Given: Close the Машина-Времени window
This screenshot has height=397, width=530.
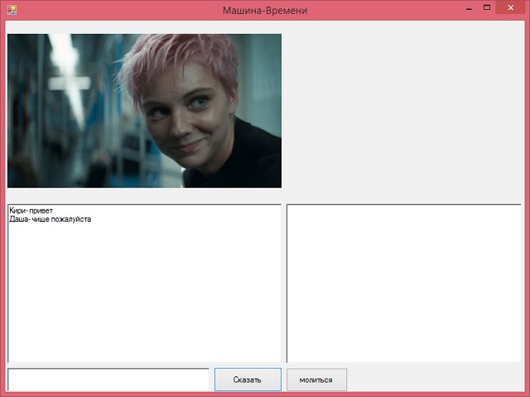Looking at the screenshot, I should [511, 7].
